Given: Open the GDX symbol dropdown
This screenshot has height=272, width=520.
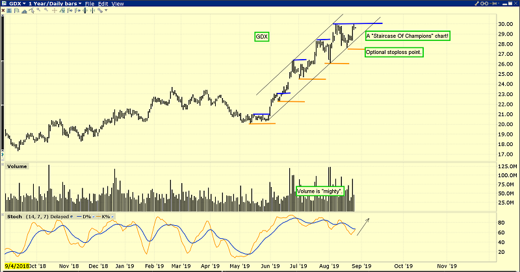Looking at the screenshot, I should pyautogui.click(x=17, y=4).
